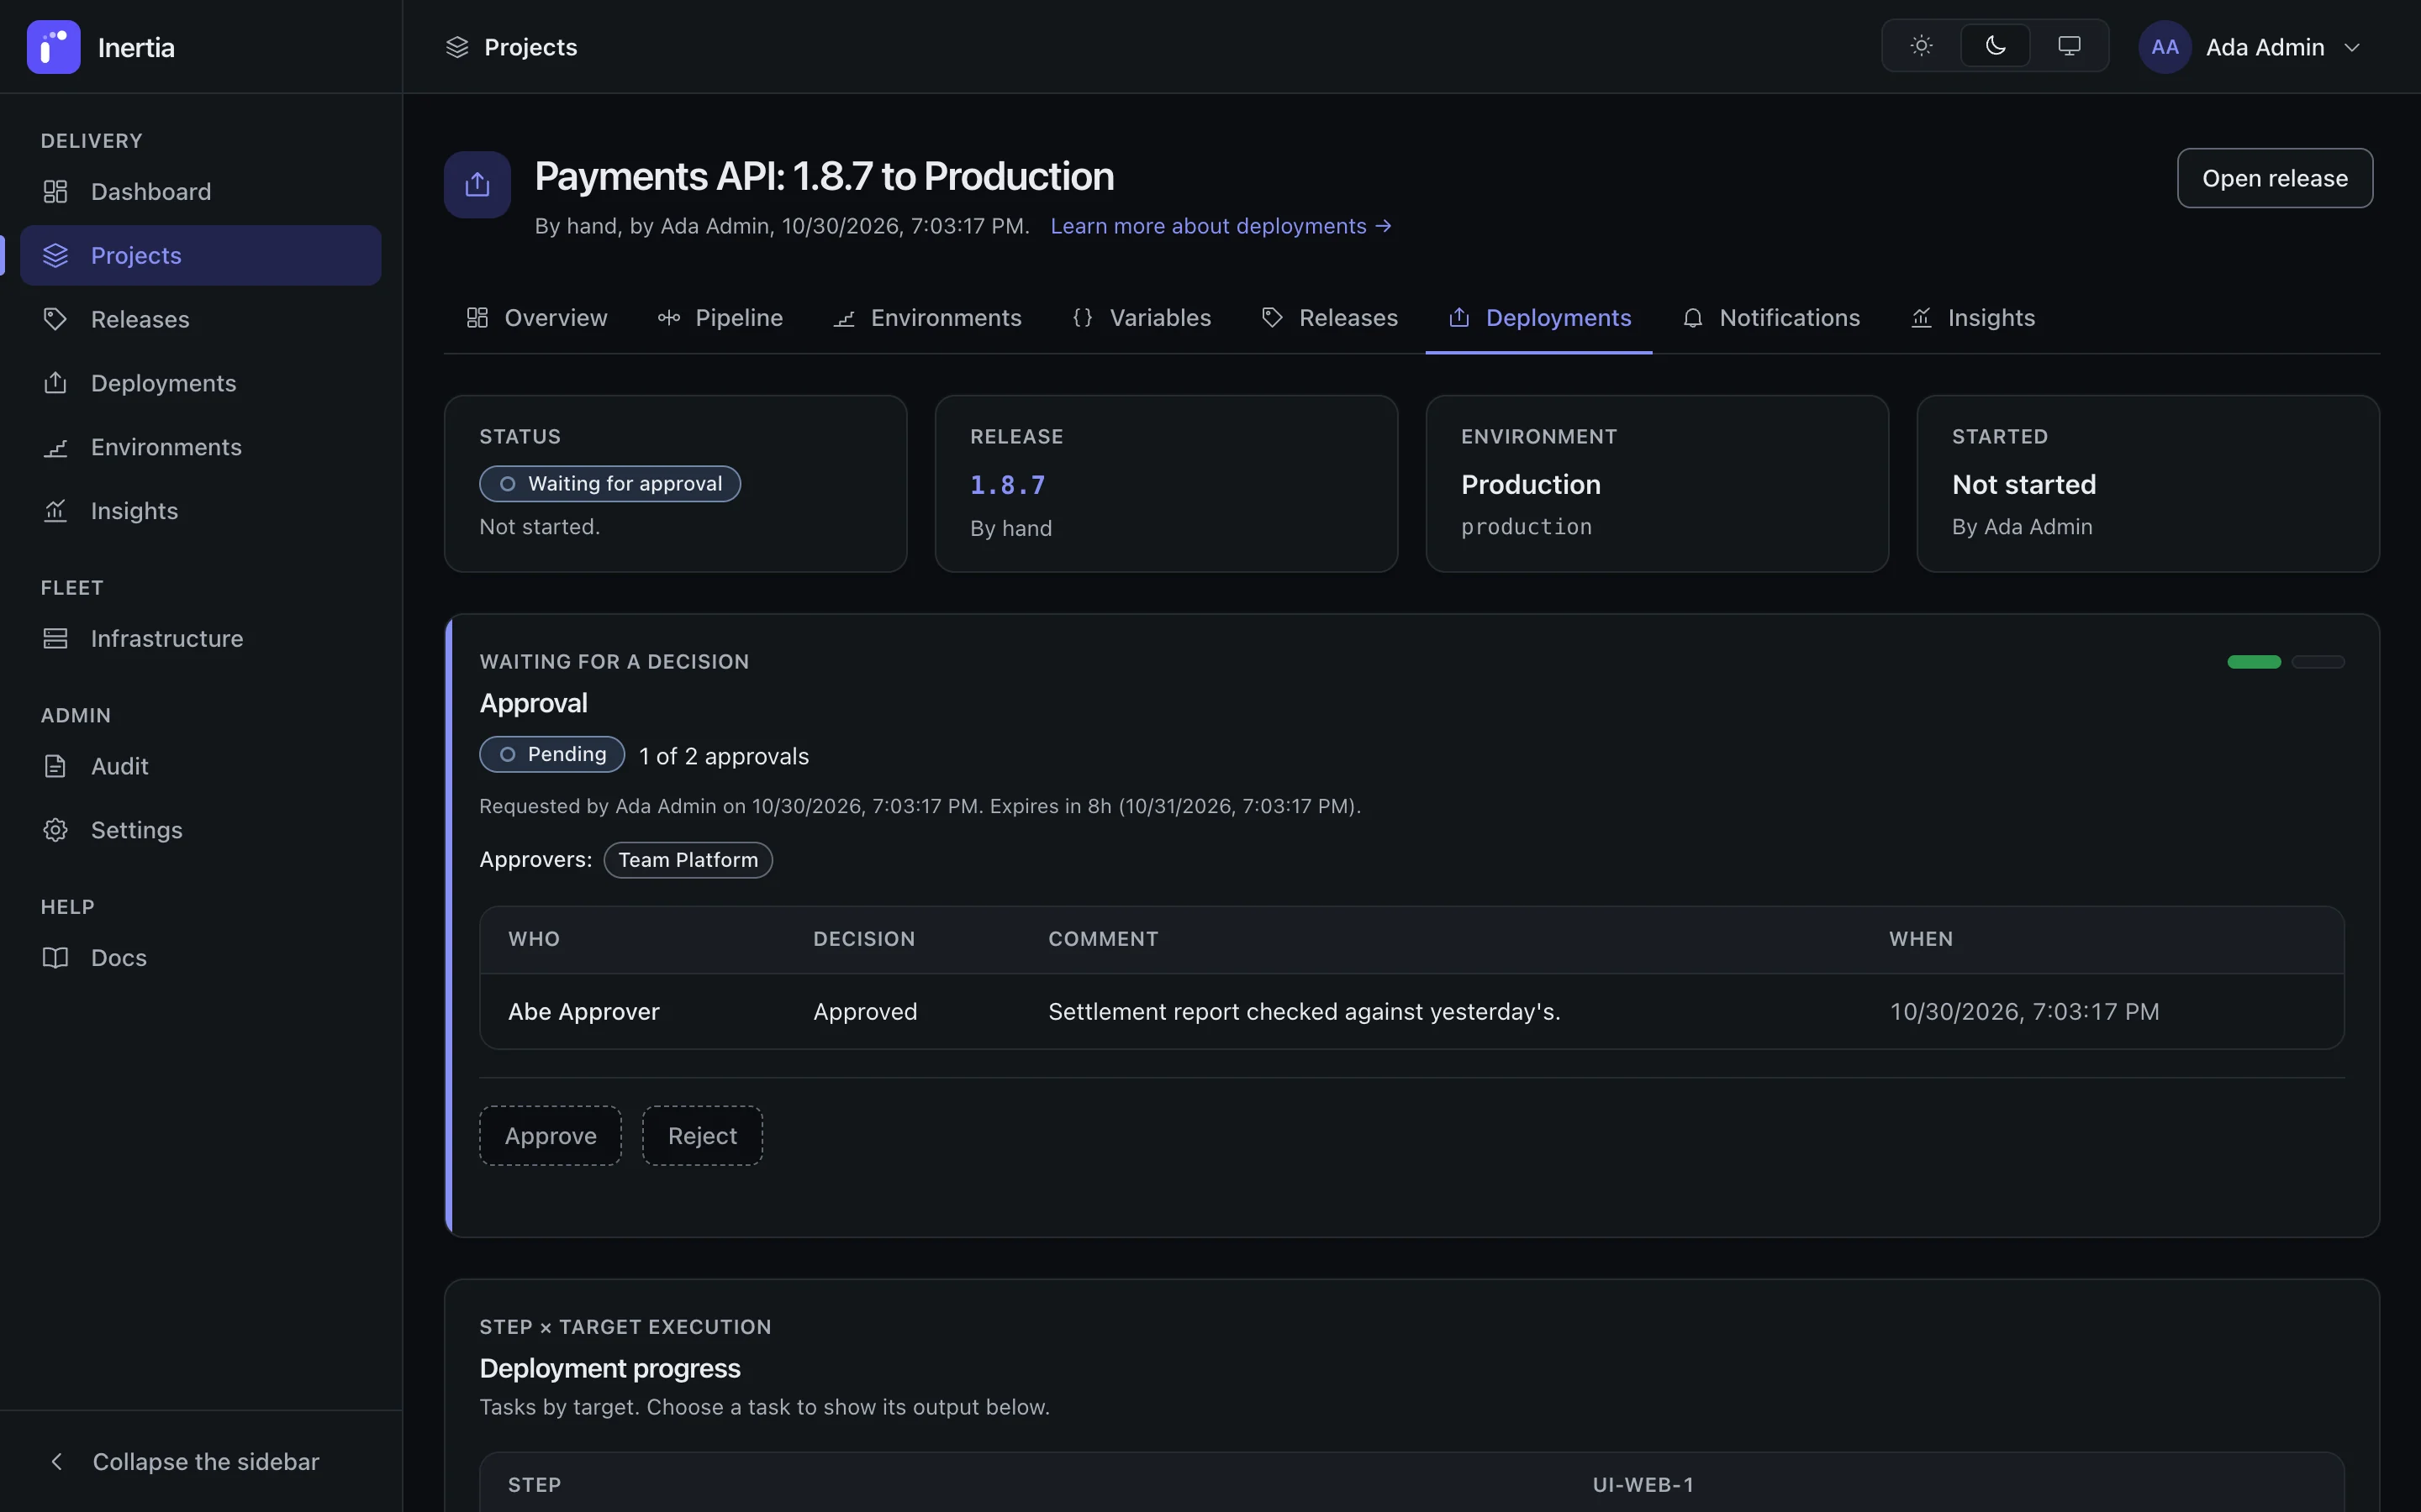
Task: Open the Settings page
Action: (200, 830)
